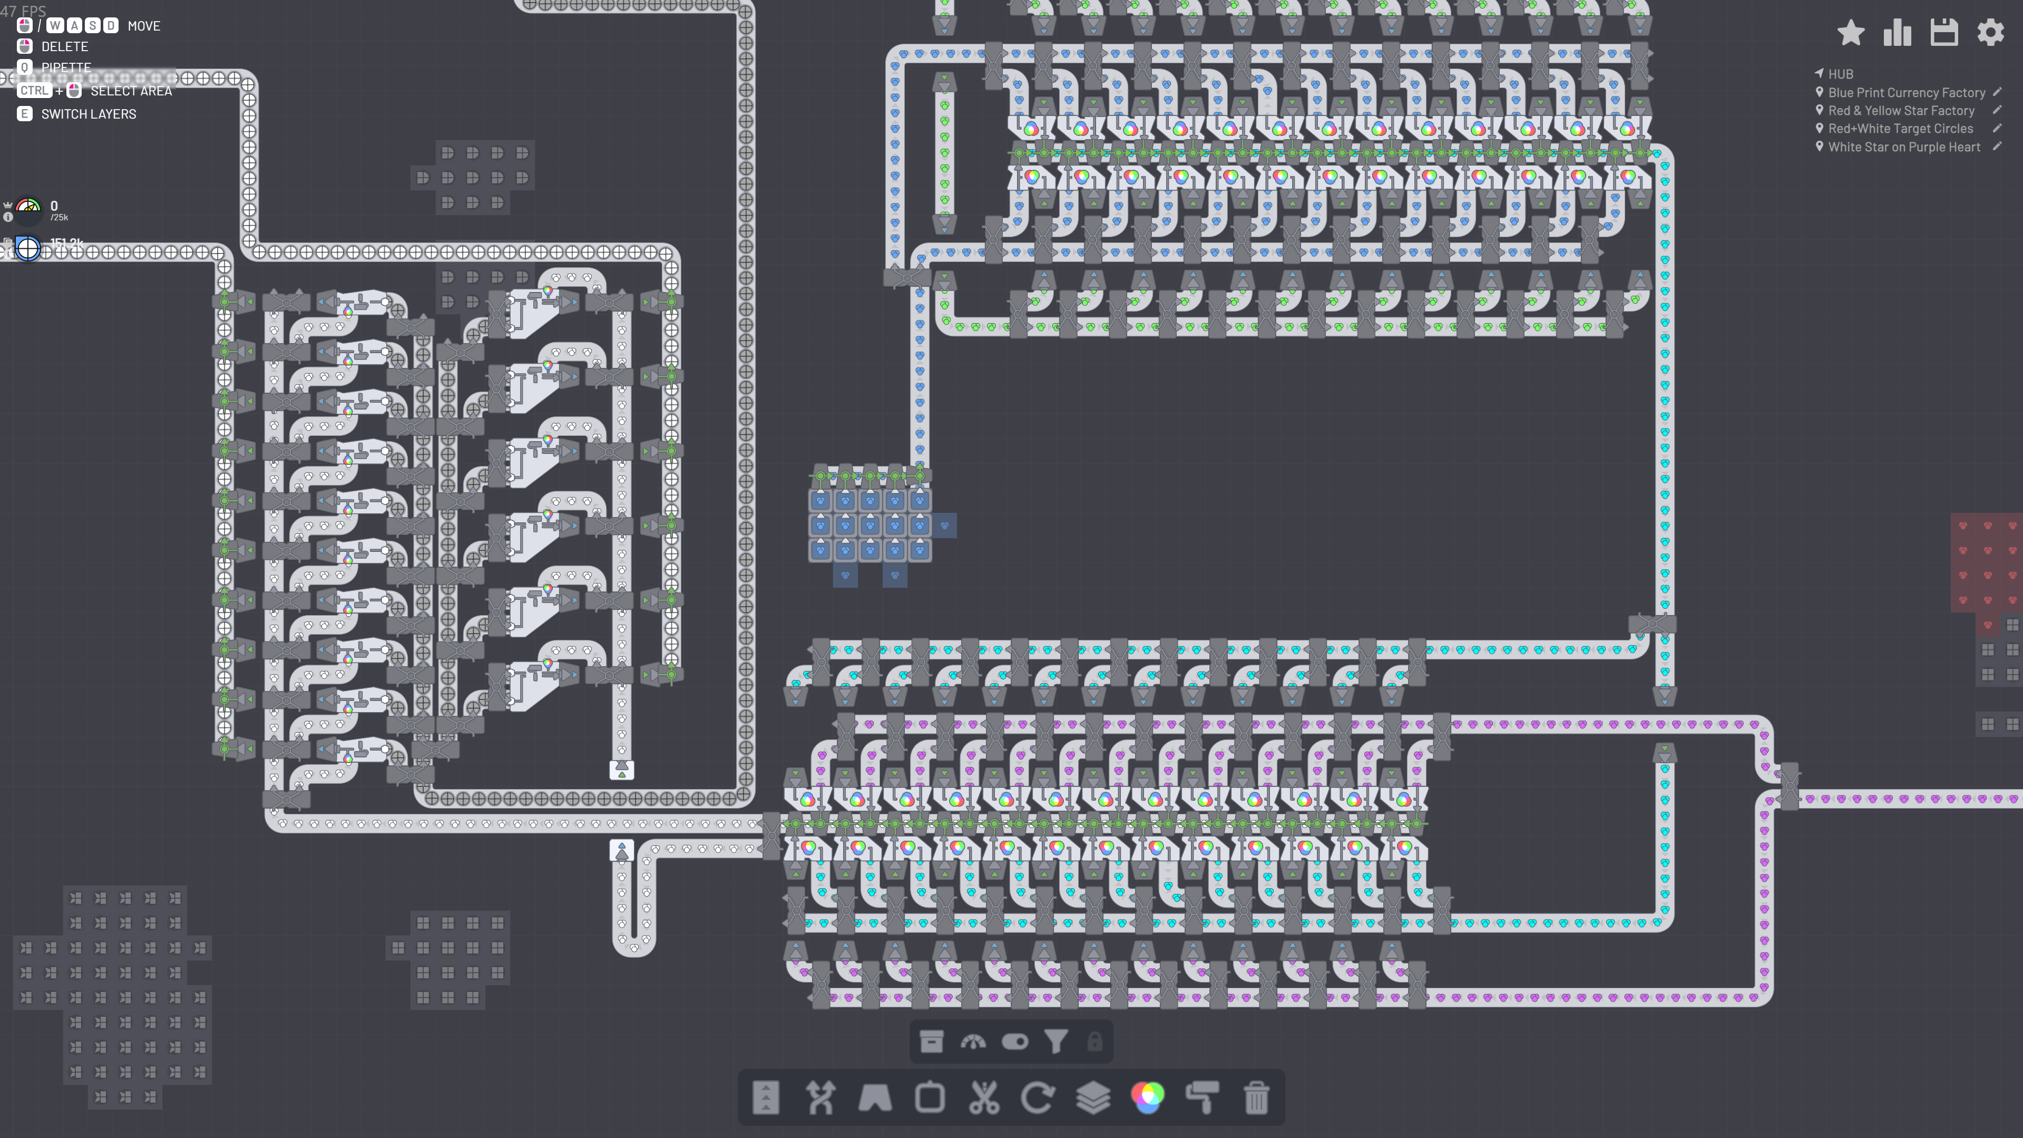Select the belt reader gauge icon
The height and width of the screenshot is (1138, 2023).
(973, 1042)
